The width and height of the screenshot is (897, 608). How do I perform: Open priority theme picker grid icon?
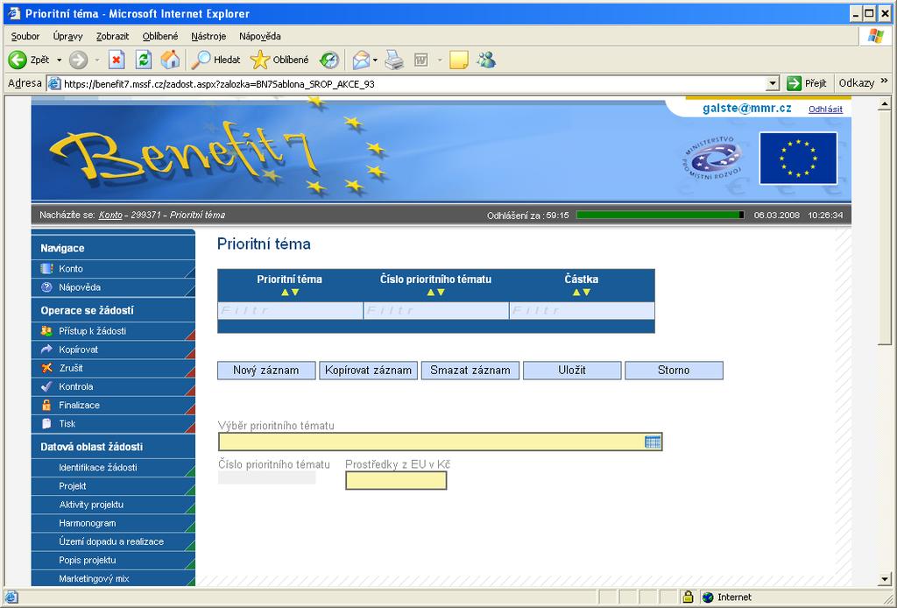[653, 442]
